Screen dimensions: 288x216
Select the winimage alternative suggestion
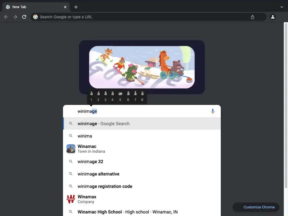click(x=142, y=174)
